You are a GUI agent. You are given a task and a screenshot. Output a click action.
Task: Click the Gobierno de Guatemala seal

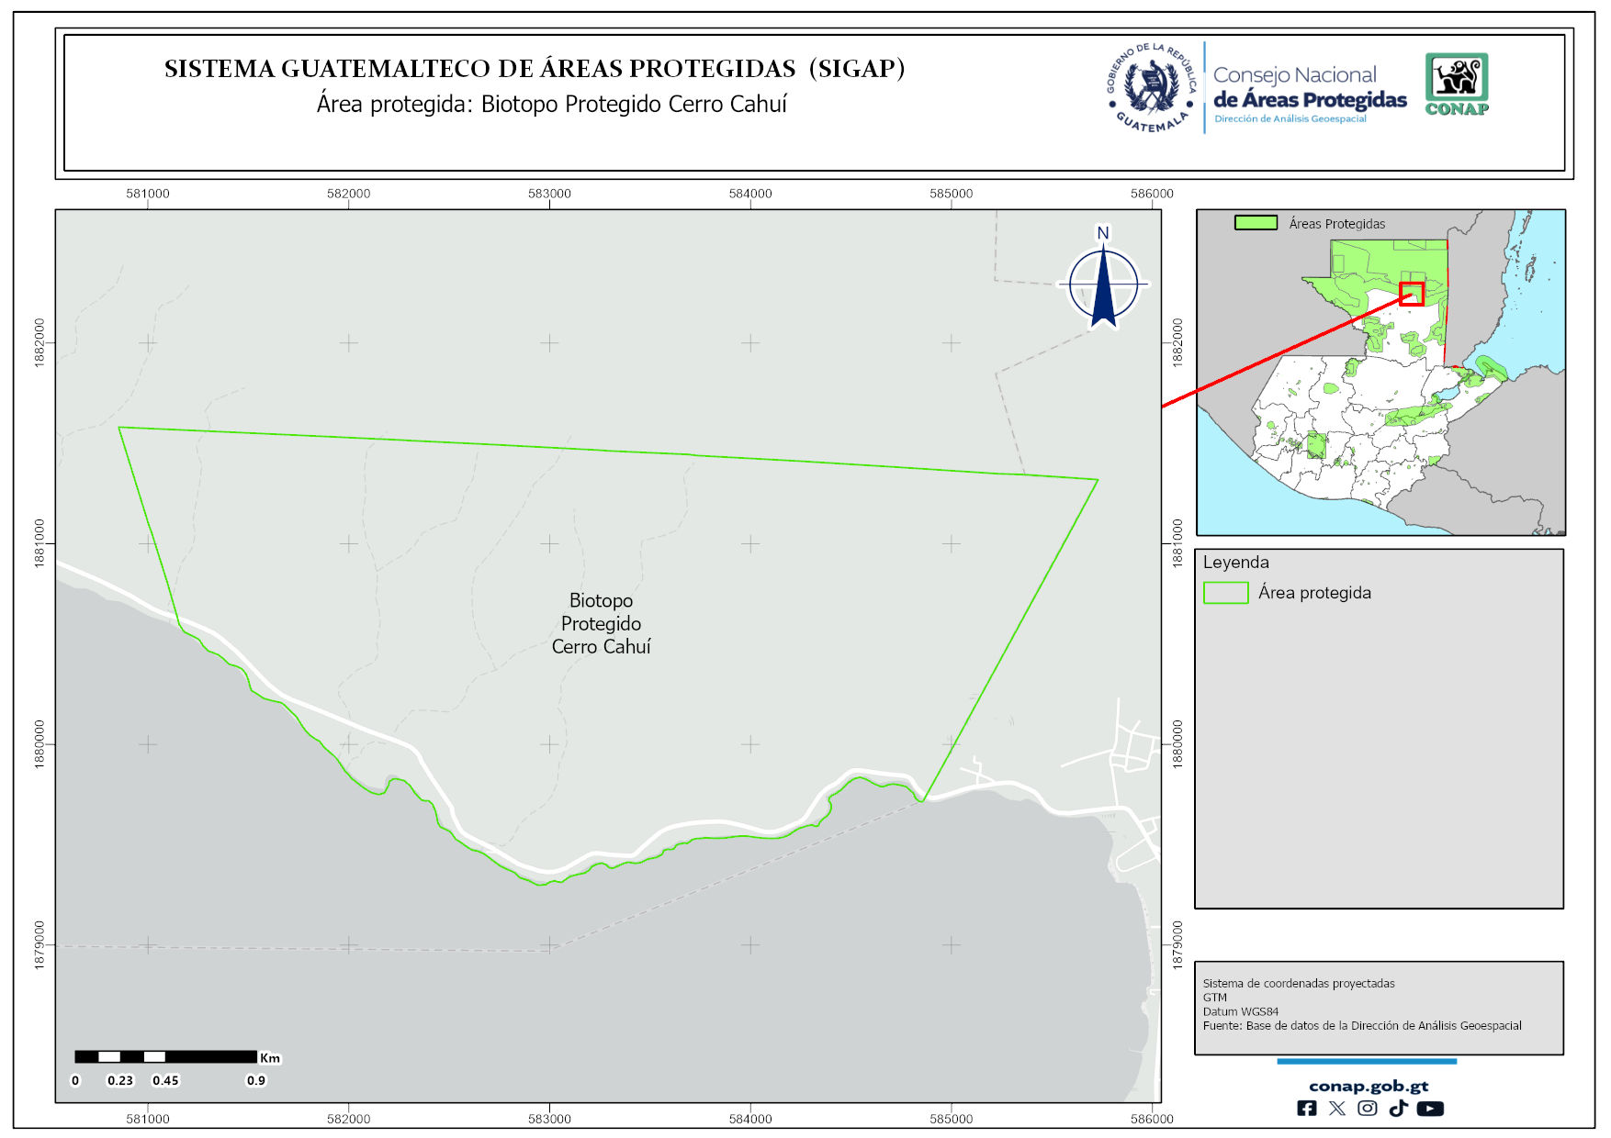point(1152,88)
